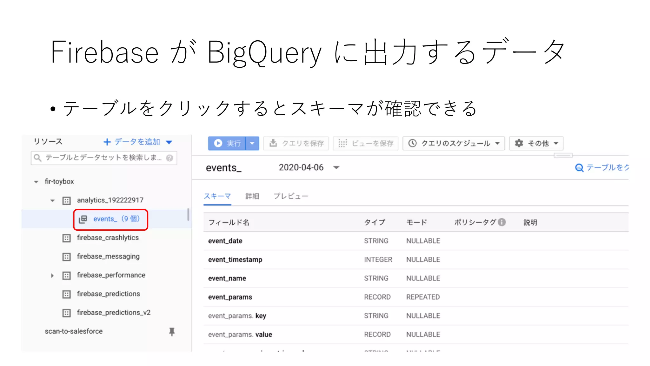Viewport: 650px width, 366px height.
Task: Click the ポリシータグ info icon
Action: (x=502, y=222)
